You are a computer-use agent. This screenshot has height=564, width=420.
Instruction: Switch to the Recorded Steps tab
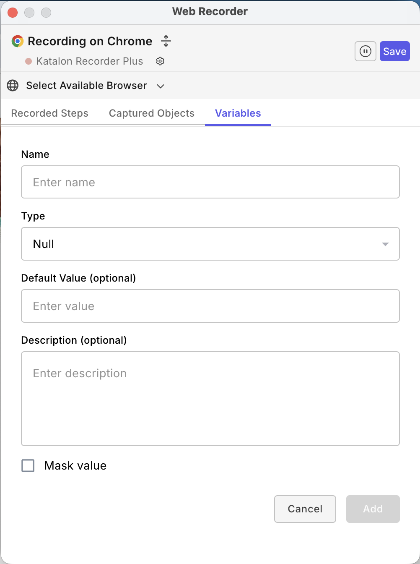(50, 113)
